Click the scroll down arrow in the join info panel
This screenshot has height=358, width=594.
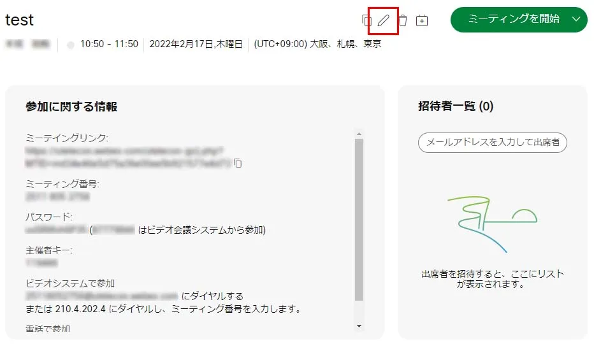click(x=359, y=326)
